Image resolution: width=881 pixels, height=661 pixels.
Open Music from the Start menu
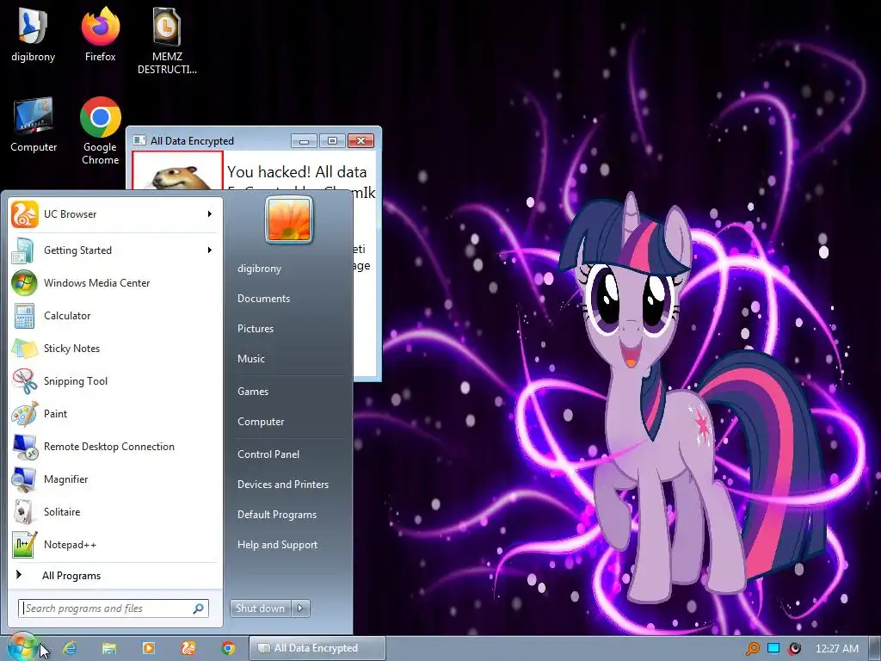coord(250,359)
